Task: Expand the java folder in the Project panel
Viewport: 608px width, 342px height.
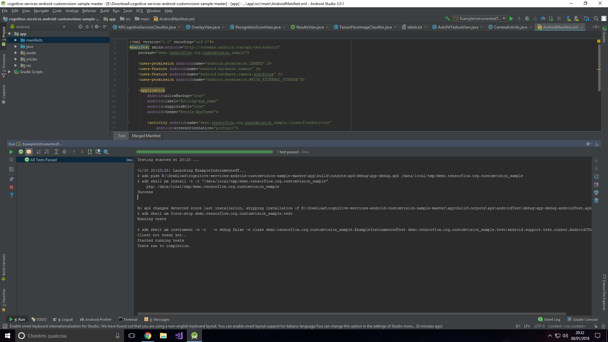Action: coord(16,46)
